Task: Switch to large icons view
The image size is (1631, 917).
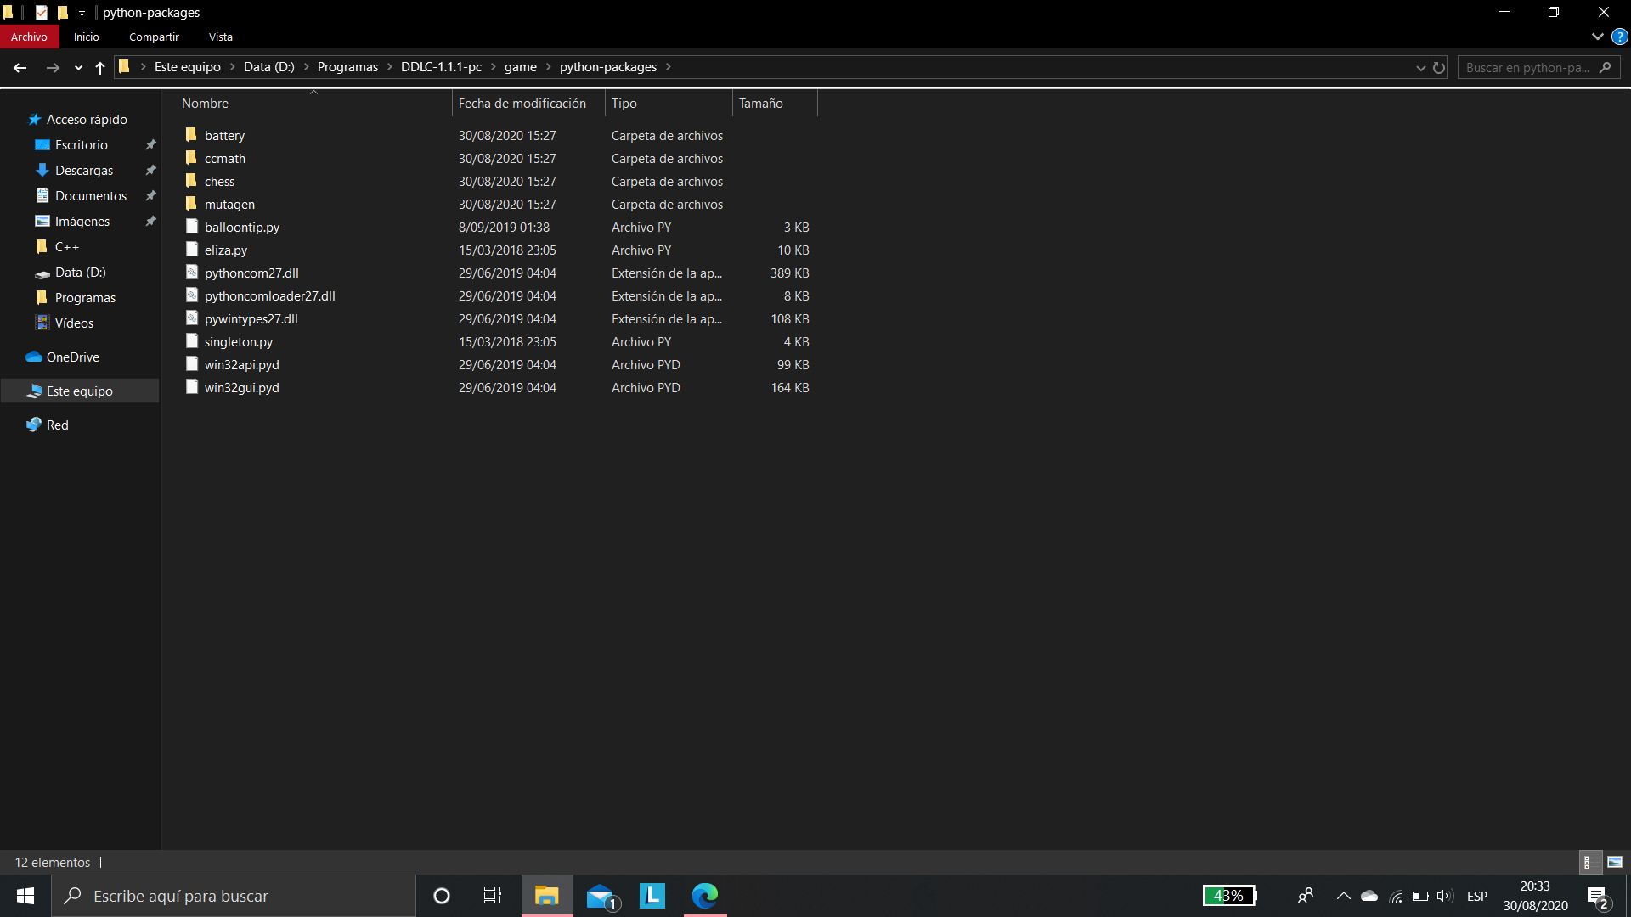Action: pos(1615,862)
